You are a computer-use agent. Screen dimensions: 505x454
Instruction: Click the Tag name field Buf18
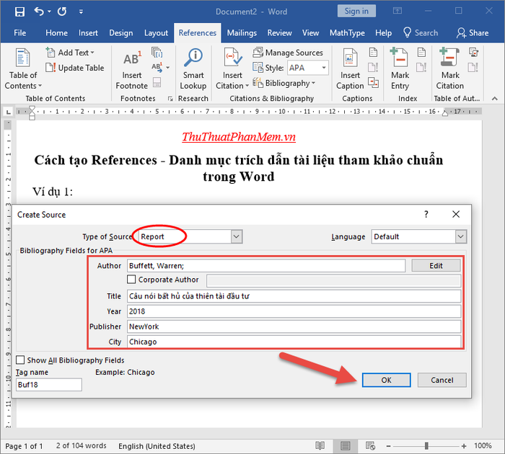pyautogui.click(x=49, y=385)
